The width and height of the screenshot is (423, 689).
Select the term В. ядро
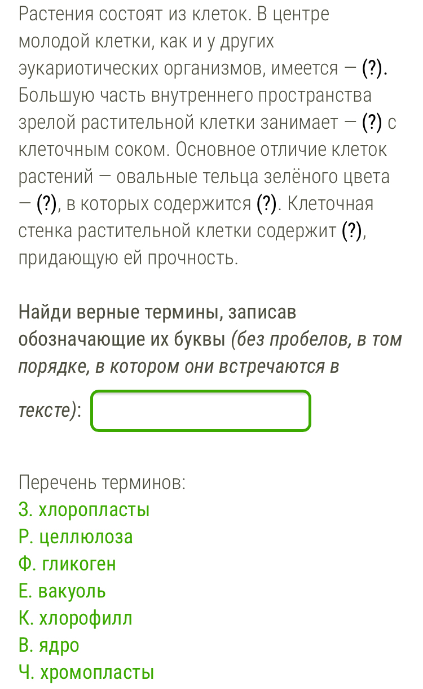click(49, 646)
